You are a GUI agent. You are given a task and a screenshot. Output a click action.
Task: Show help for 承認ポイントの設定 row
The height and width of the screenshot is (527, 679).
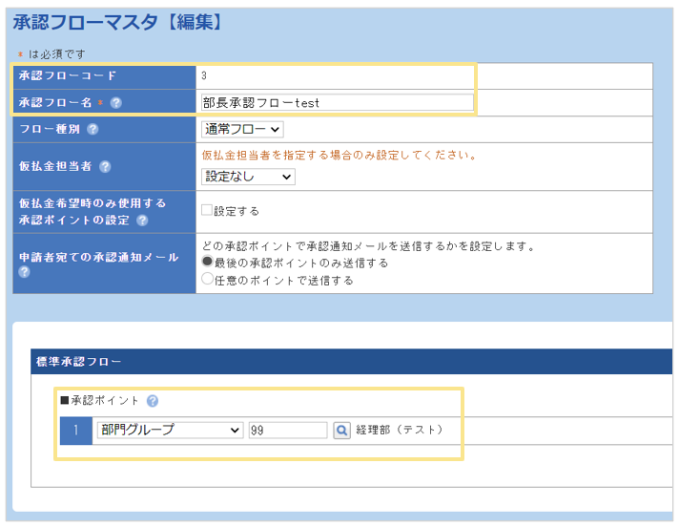pyautogui.click(x=142, y=221)
